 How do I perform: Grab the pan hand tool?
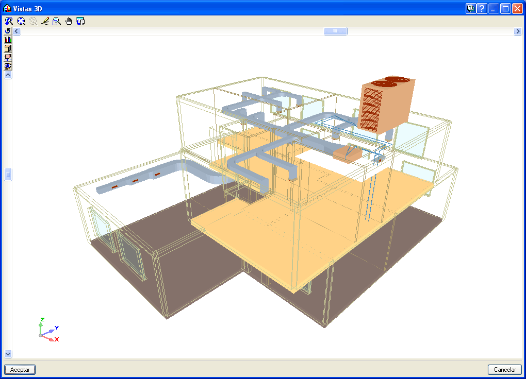click(68, 21)
